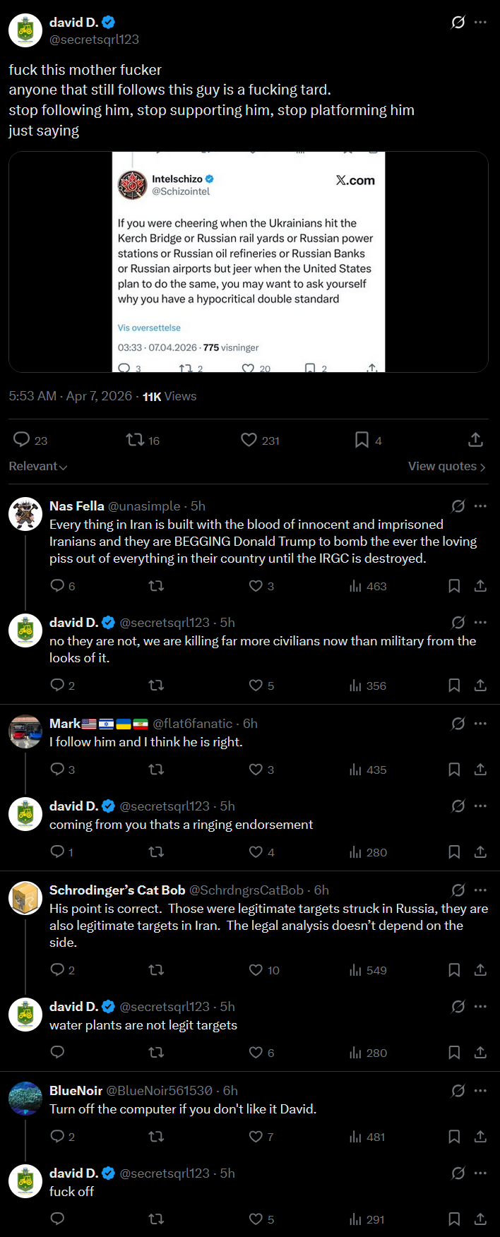Image resolution: width=500 pixels, height=1237 pixels.
Task: Open Grok icon on main post header
Action: pos(458,22)
